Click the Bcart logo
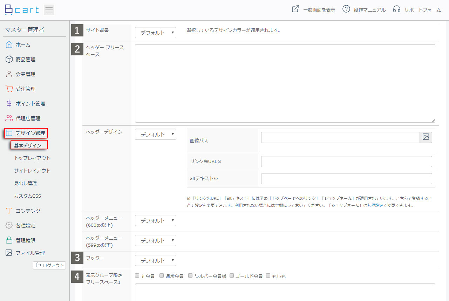 coord(22,9)
